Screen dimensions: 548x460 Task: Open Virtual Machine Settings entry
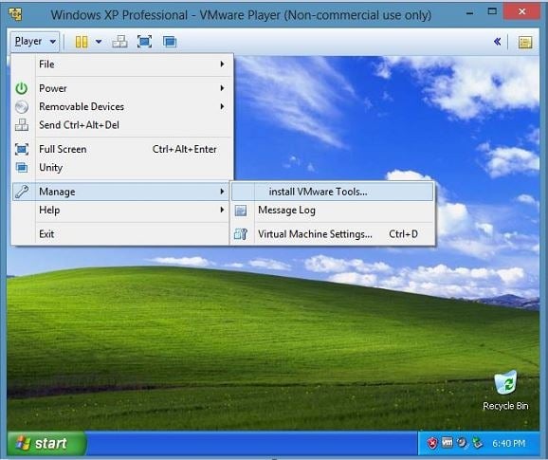(x=332, y=234)
